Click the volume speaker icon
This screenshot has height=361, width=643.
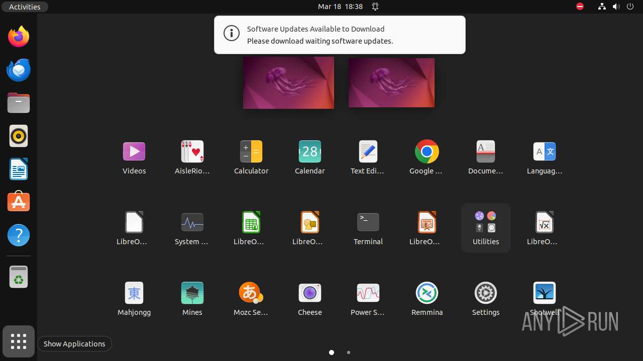pos(616,7)
